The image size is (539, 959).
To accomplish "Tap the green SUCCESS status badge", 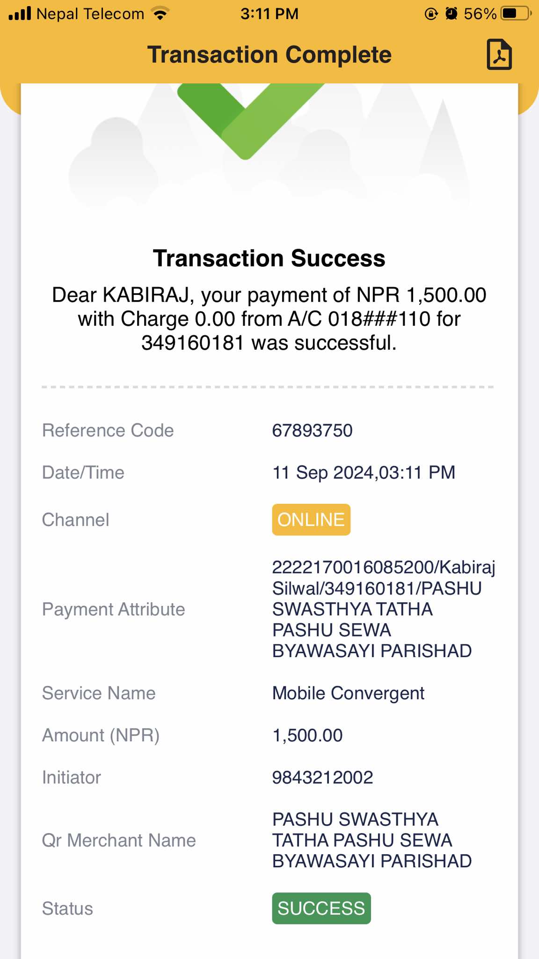I will click(321, 908).
